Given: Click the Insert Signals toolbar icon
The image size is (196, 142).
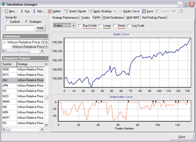Looking at the screenshot, I should point(66,11).
